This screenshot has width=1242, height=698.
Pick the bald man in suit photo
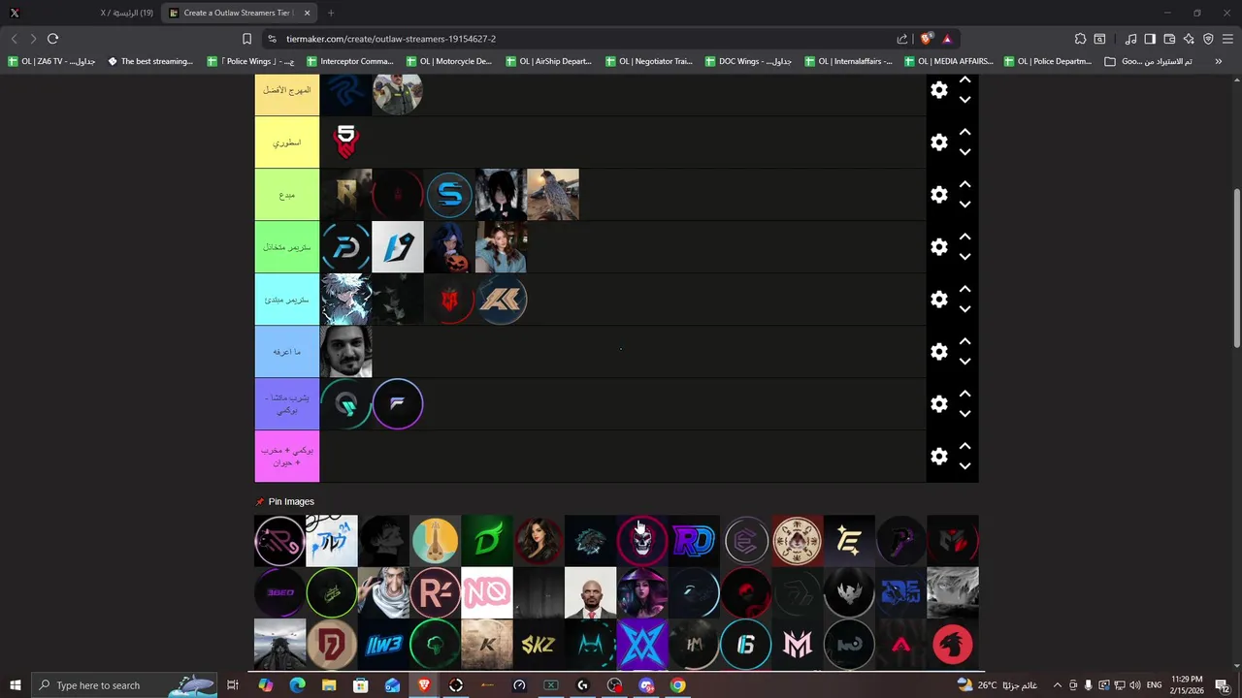[x=590, y=593]
